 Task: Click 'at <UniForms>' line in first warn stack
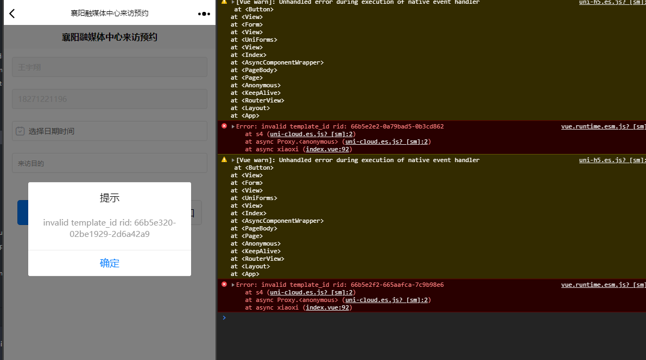click(x=254, y=40)
